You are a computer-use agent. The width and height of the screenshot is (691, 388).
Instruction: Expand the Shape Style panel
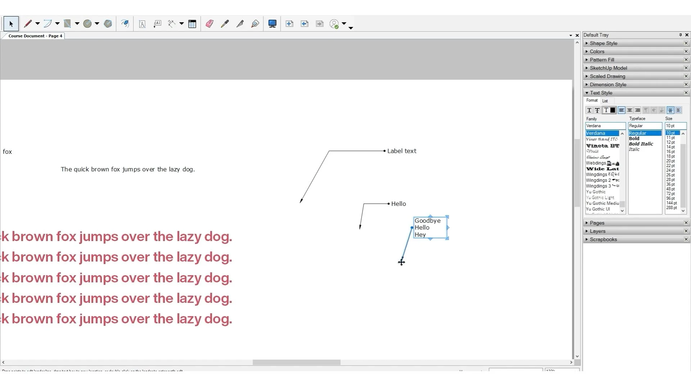click(603, 43)
